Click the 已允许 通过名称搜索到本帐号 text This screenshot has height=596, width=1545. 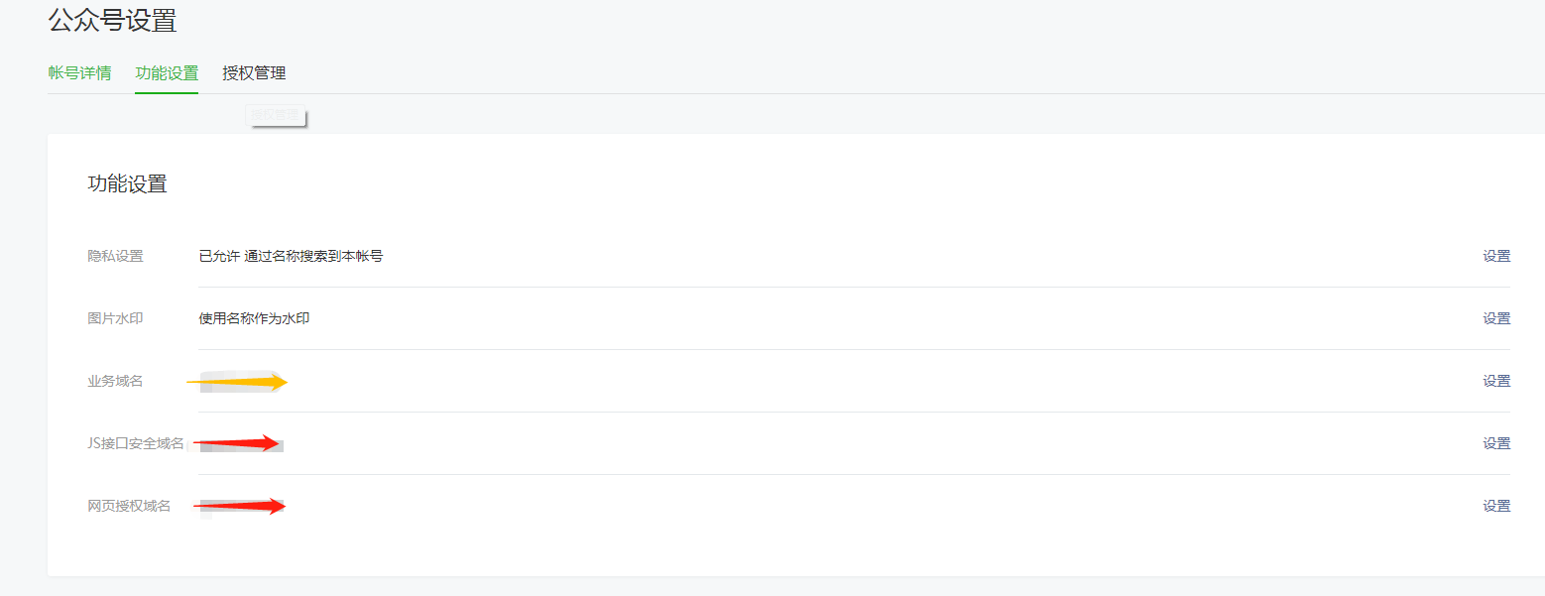(291, 256)
